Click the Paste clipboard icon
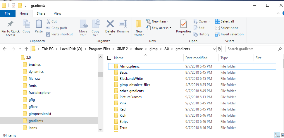Image resolution: width=284 pixels, height=138 pixels. pos(39,24)
